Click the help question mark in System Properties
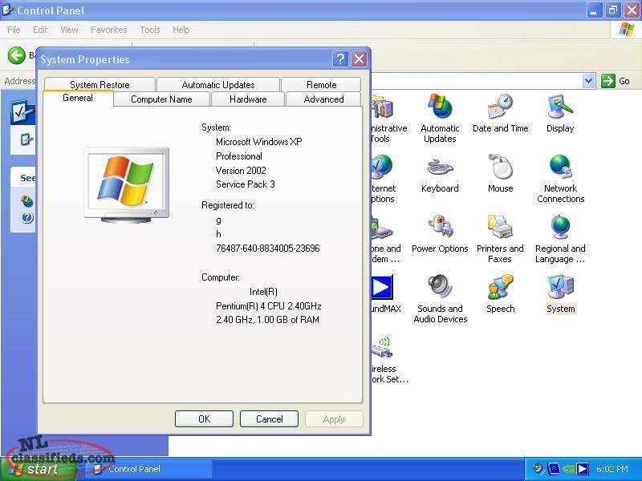Screen dimensions: 642x481 click(339, 59)
